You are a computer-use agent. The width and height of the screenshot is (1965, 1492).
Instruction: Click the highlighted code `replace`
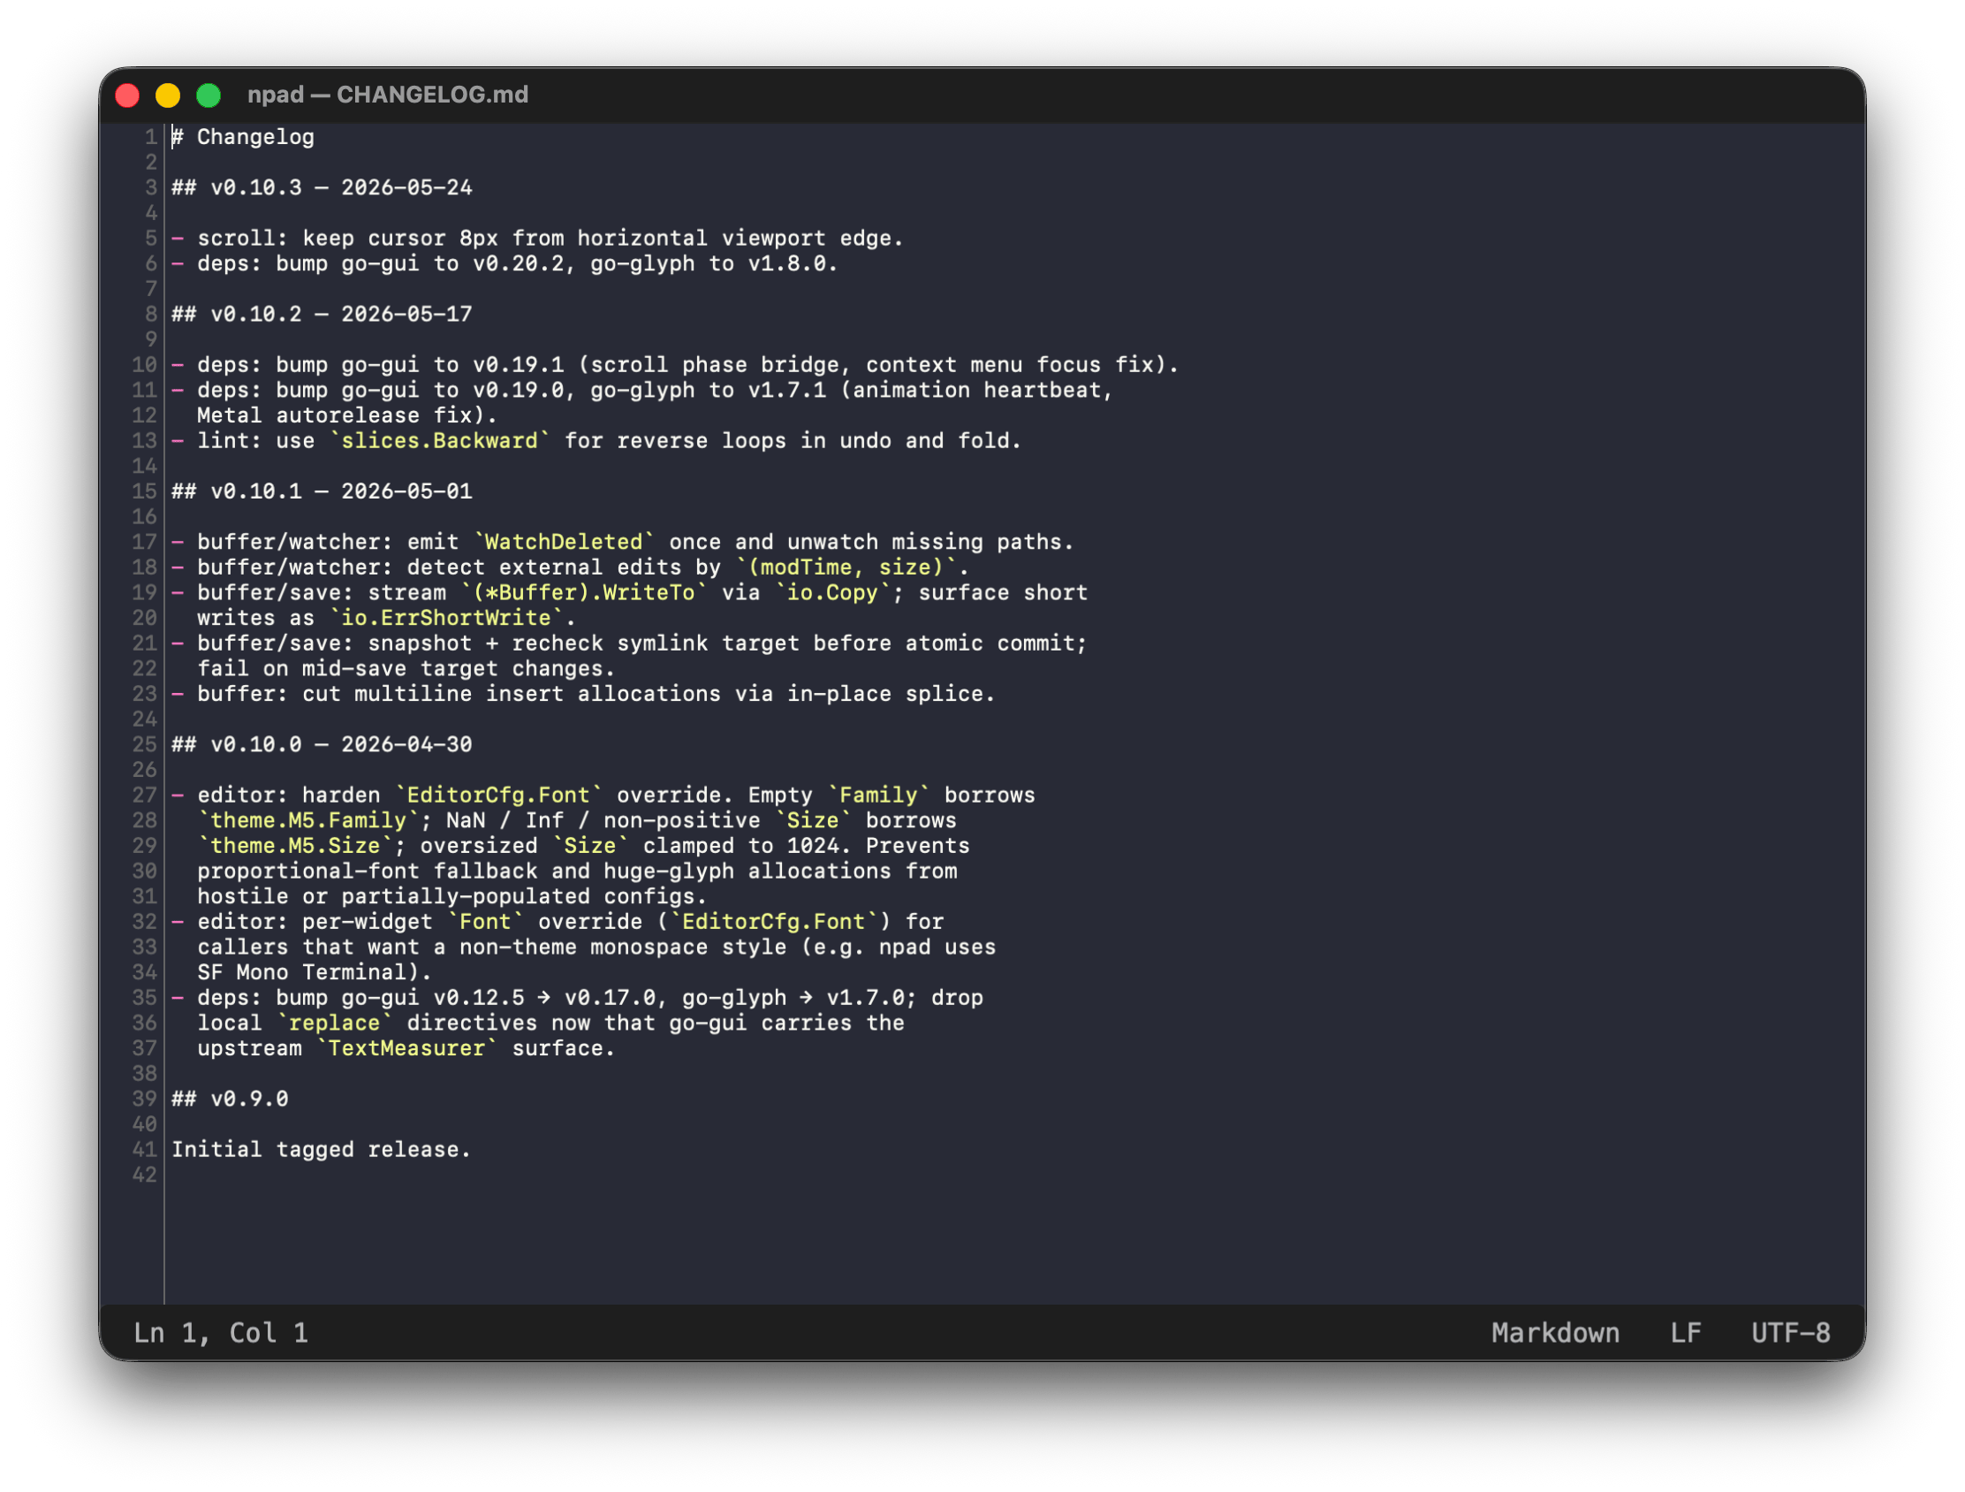point(334,1023)
